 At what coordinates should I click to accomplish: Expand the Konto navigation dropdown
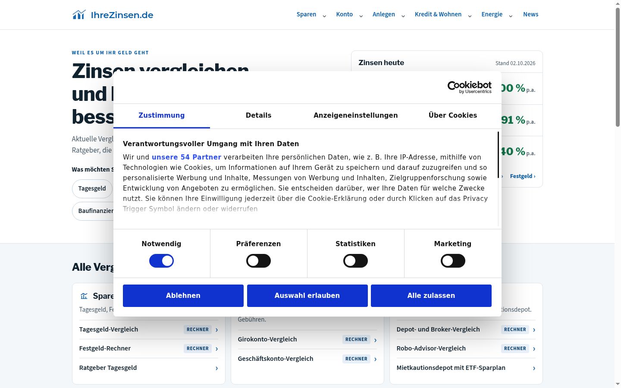click(361, 16)
